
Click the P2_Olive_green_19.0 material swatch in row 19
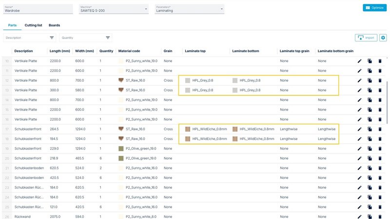pos(121,148)
